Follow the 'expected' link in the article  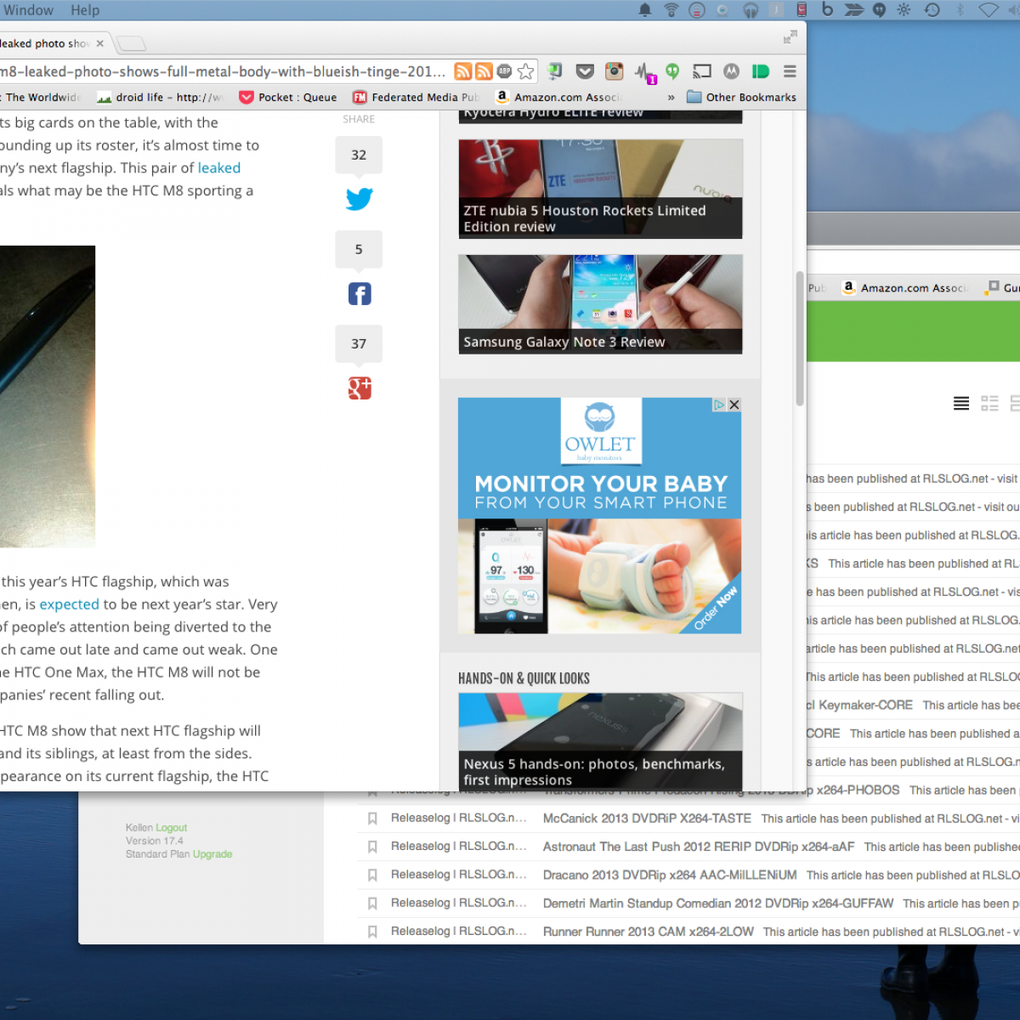pyautogui.click(x=70, y=604)
